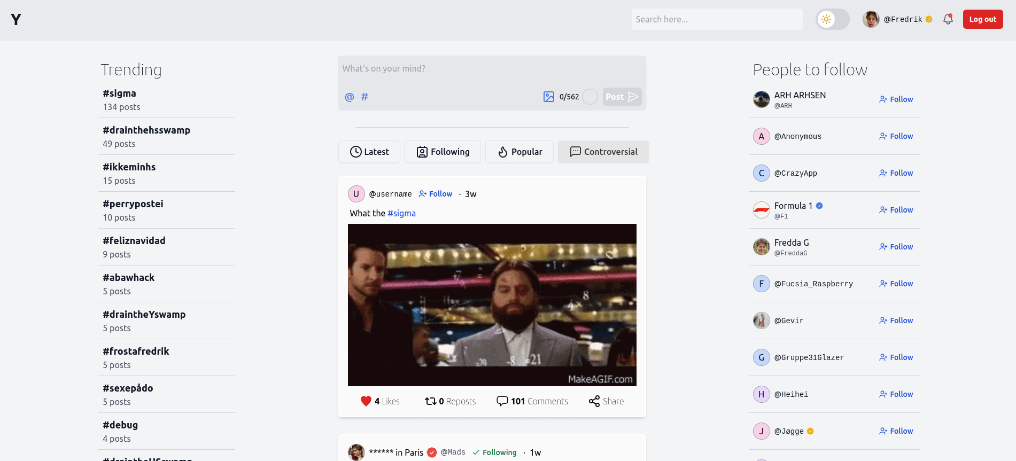
Task: Open the notifications bell
Action: tap(948, 19)
